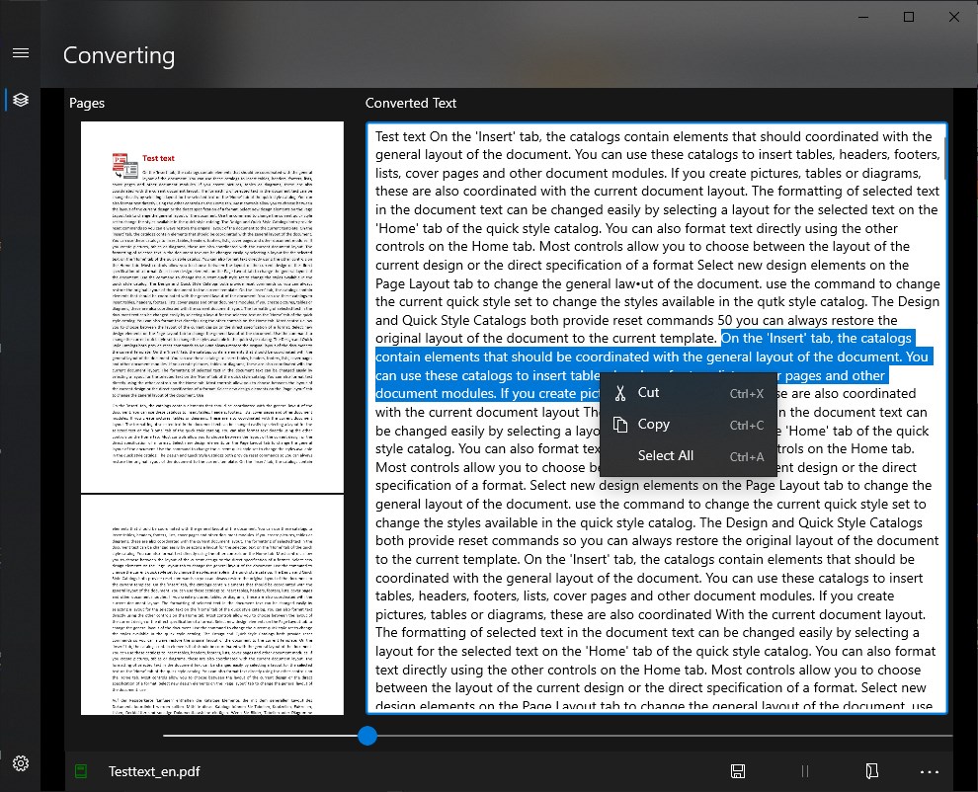Click inside the Converted Text box
The width and height of the screenshot is (978, 792).
point(656,561)
